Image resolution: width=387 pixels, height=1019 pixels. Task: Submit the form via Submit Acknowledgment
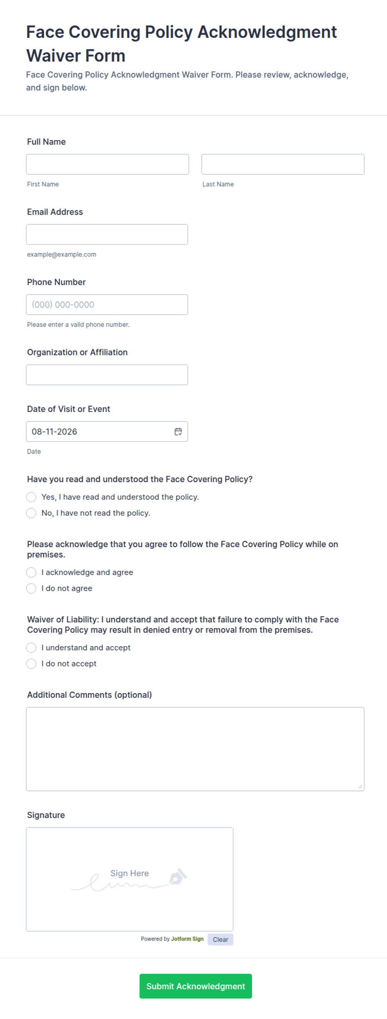pyautogui.click(x=196, y=986)
